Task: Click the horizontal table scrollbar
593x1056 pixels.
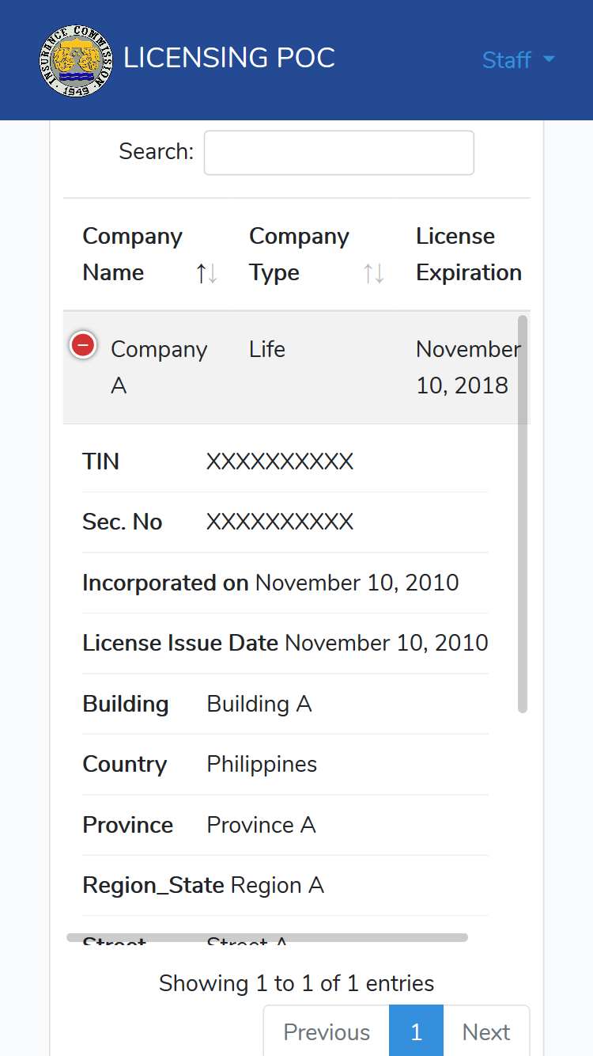Action: click(267, 937)
